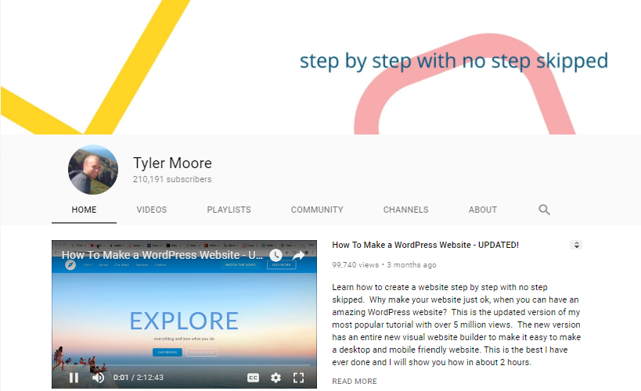Click the Watch Later clock icon
This screenshot has height=391, width=641.
[x=276, y=256]
